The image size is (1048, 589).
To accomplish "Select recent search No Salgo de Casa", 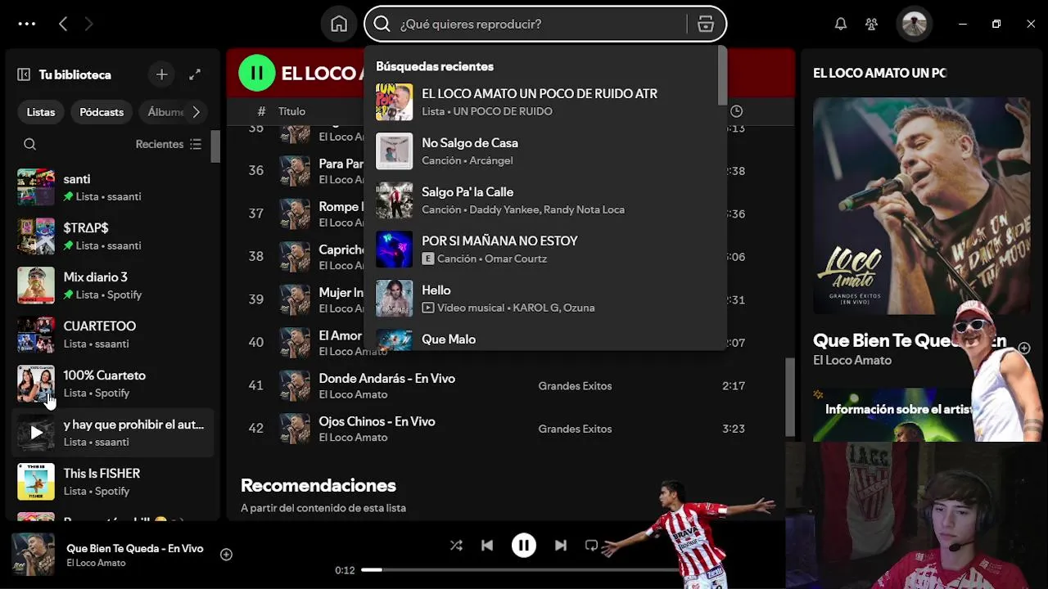I will point(543,151).
